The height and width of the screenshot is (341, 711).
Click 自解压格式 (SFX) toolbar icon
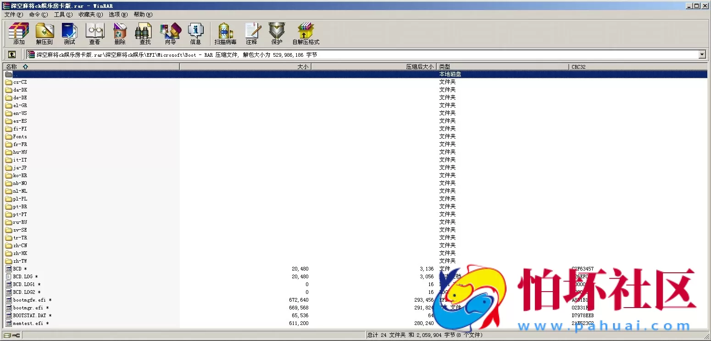tap(306, 33)
